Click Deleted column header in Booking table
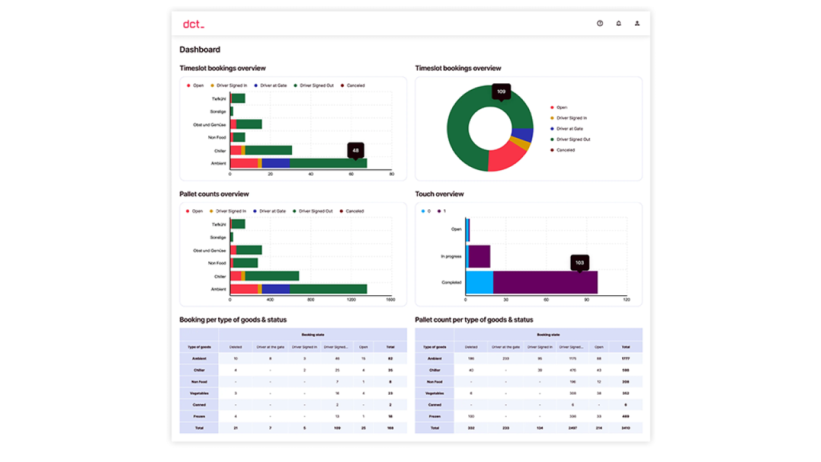The width and height of the screenshot is (821, 462). pos(235,347)
